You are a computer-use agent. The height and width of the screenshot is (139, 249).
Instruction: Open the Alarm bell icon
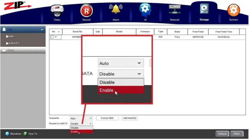pos(116,9)
